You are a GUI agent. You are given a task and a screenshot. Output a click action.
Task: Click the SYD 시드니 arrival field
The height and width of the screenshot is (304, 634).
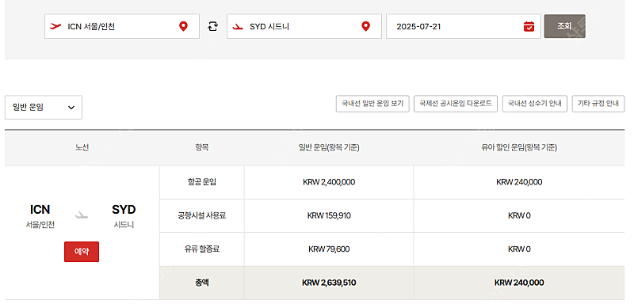click(304, 27)
